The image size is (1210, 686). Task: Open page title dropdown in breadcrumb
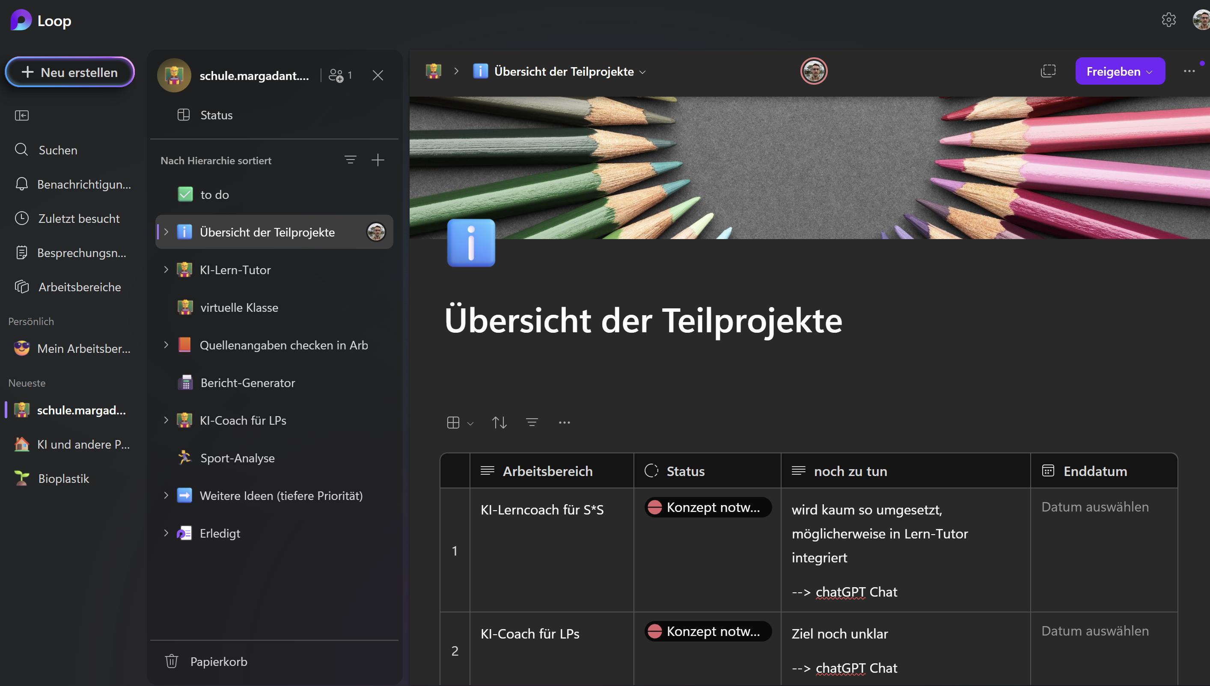pyautogui.click(x=642, y=72)
